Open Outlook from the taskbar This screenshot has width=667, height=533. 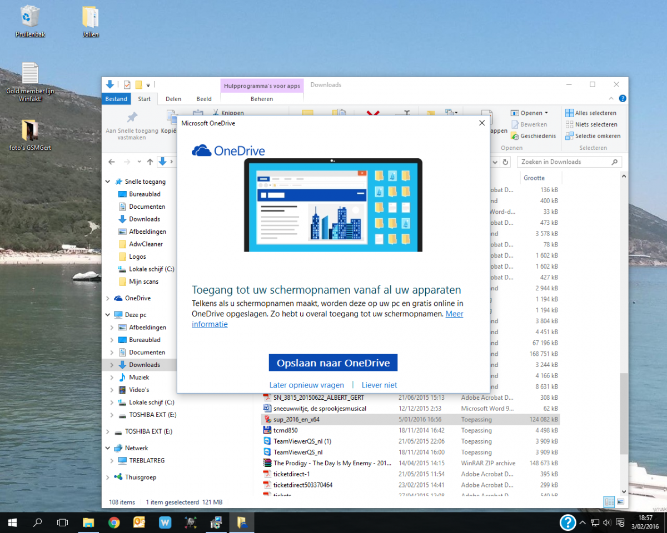pos(140,522)
